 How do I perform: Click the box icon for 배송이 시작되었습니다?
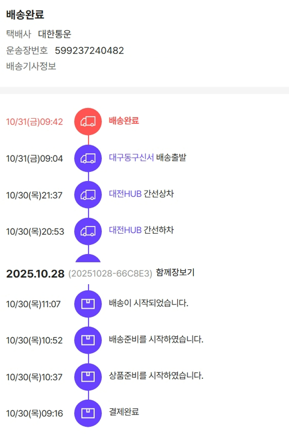pos(88,304)
